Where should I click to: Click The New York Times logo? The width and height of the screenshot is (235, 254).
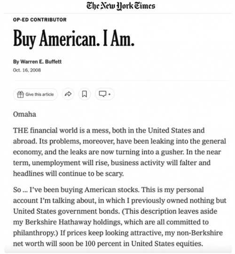point(121,6)
